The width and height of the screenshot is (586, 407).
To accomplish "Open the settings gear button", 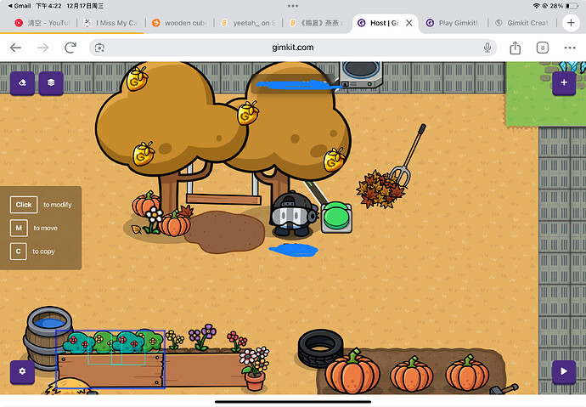I will pos(22,371).
